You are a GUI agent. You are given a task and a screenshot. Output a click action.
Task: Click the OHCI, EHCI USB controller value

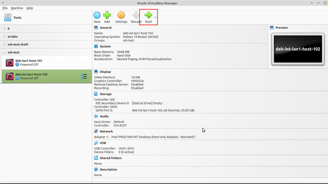tap(126, 148)
